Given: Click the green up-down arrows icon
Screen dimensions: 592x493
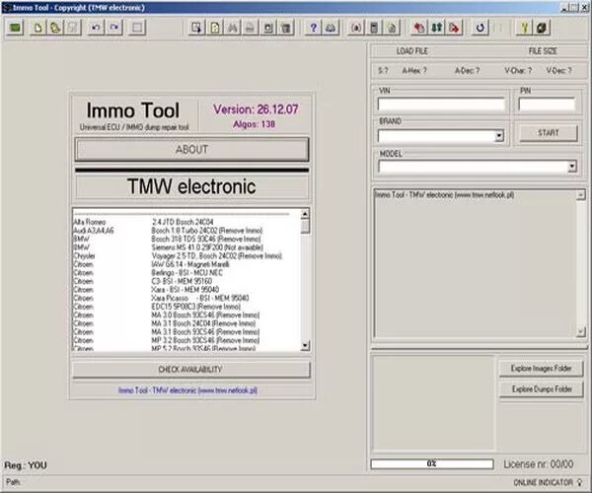Looking at the screenshot, I should coord(437,28).
